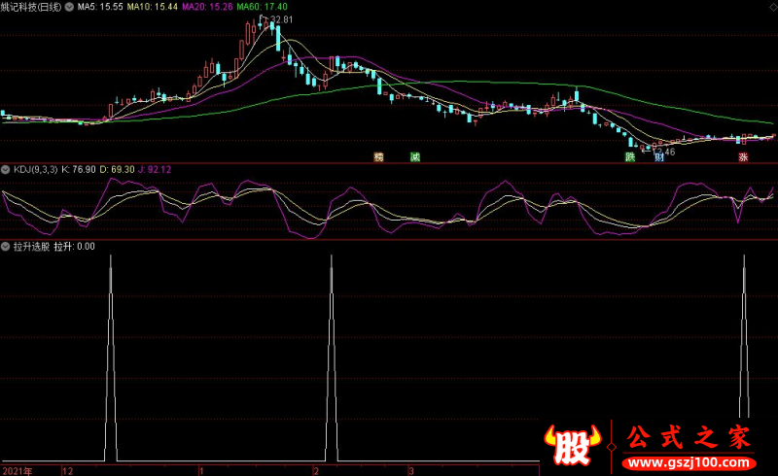
Task: Select the month 1 time axis marker
Action: [202, 471]
